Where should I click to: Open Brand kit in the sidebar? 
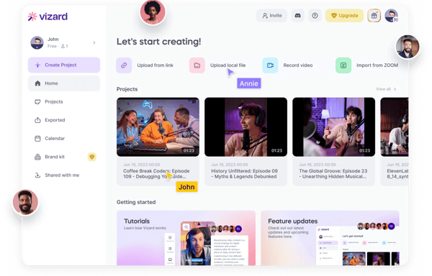click(x=64, y=157)
